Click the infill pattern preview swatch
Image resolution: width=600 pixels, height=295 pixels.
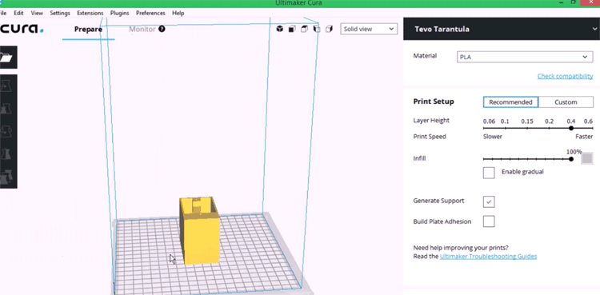(587, 158)
